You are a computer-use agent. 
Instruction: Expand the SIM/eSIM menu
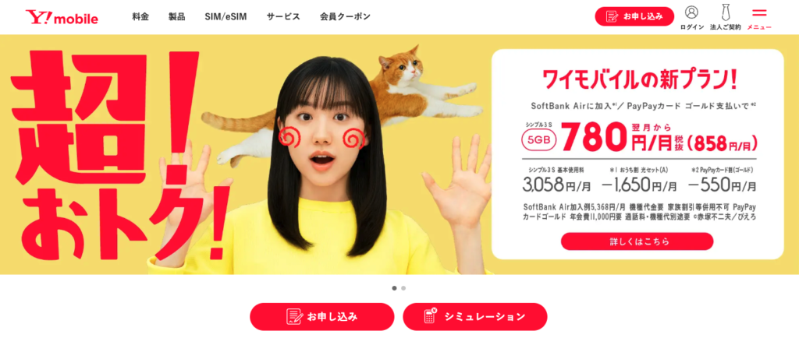pyautogui.click(x=225, y=17)
